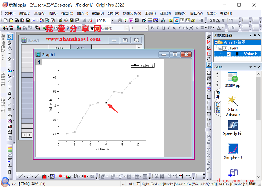Click the Value b legend in Graph1
The image size is (262, 187).
(143, 66)
